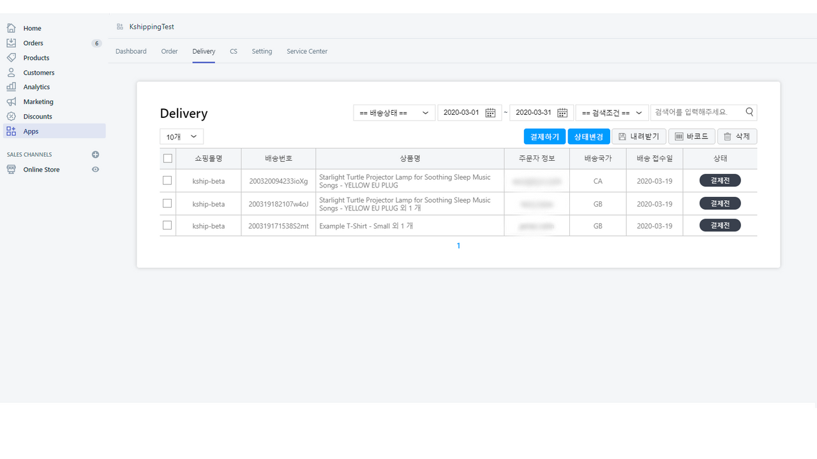
Task: Click the KshippingTest title text
Action: [x=151, y=27]
